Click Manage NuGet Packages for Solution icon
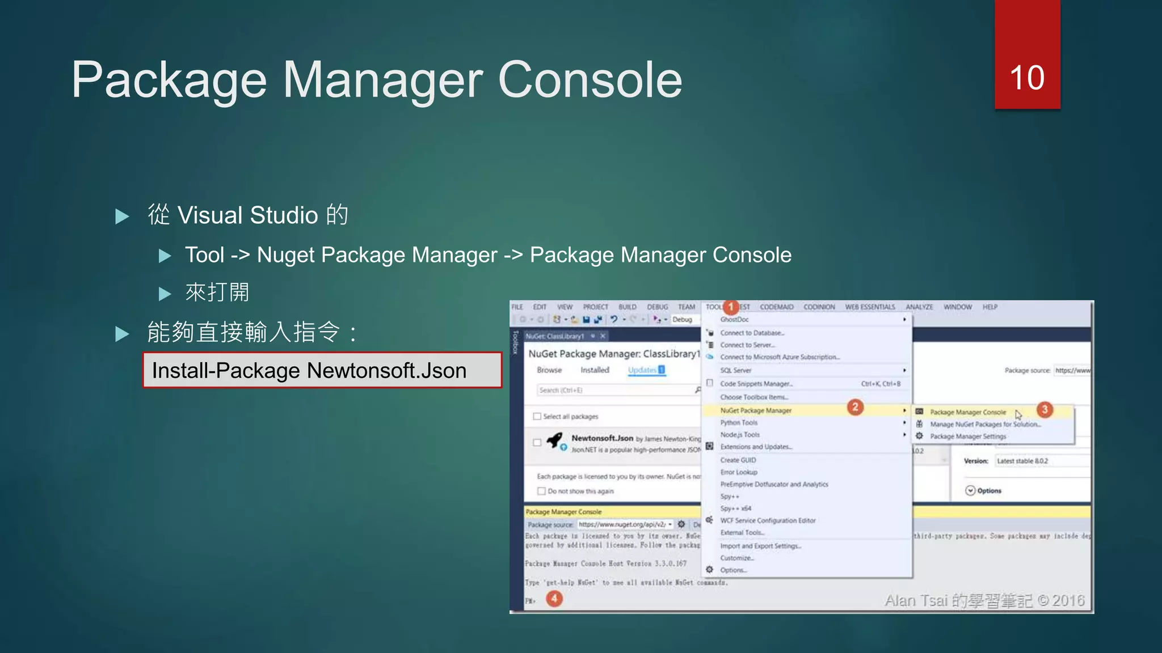Image resolution: width=1162 pixels, height=653 pixels. (919, 424)
